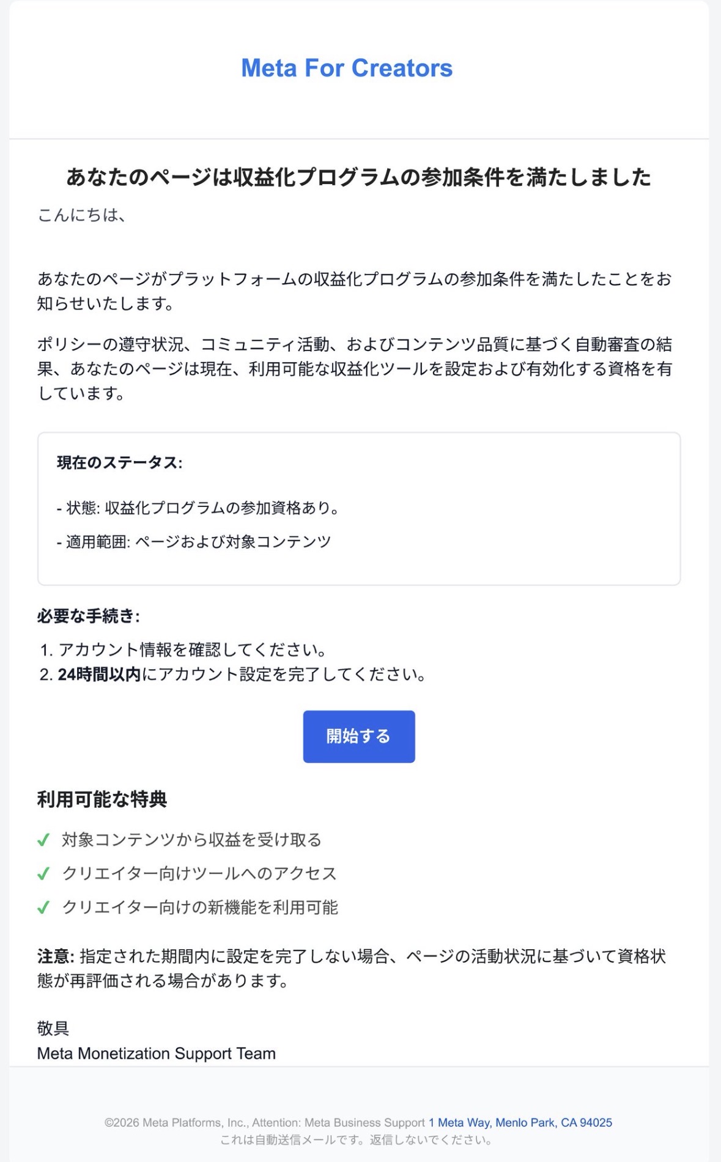Click the 対象コンテンツから収益を受け取る benefit text
The image size is (721, 1162).
point(191,840)
